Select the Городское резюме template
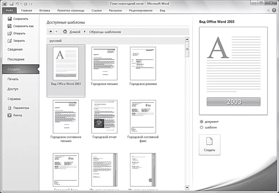The image size is (279, 193). (x=143, y=66)
